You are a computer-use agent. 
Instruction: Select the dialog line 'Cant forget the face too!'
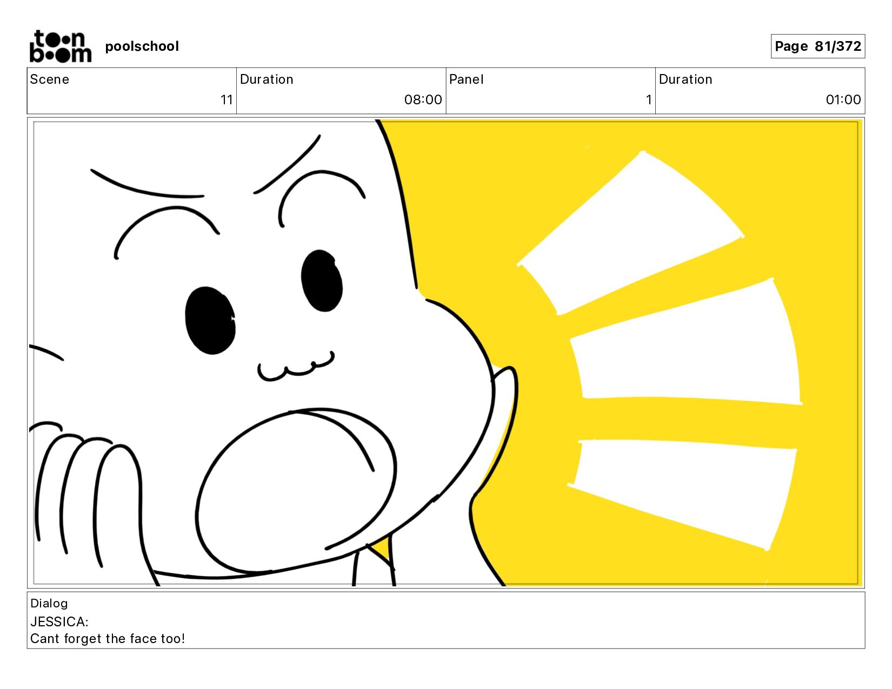click(x=108, y=639)
